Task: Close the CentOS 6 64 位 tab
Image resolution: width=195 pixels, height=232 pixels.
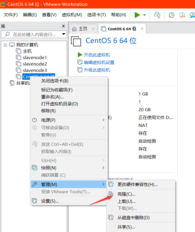Action: (x=142, y=29)
